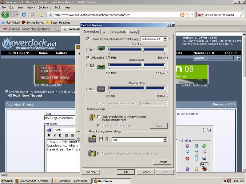Click the delete profile trash icon
246x184 pixels.
click(x=107, y=140)
